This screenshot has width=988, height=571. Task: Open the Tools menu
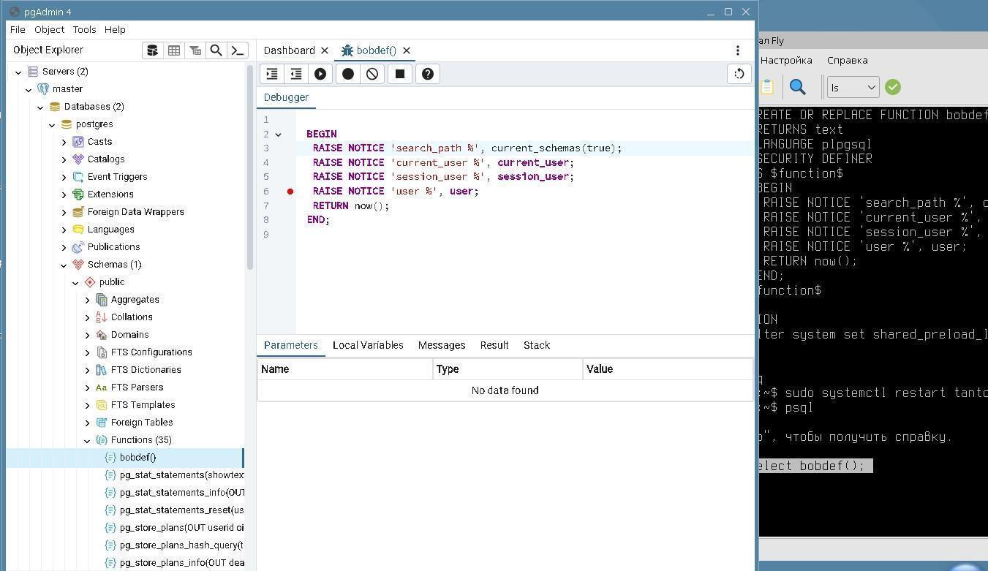pos(84,30)
